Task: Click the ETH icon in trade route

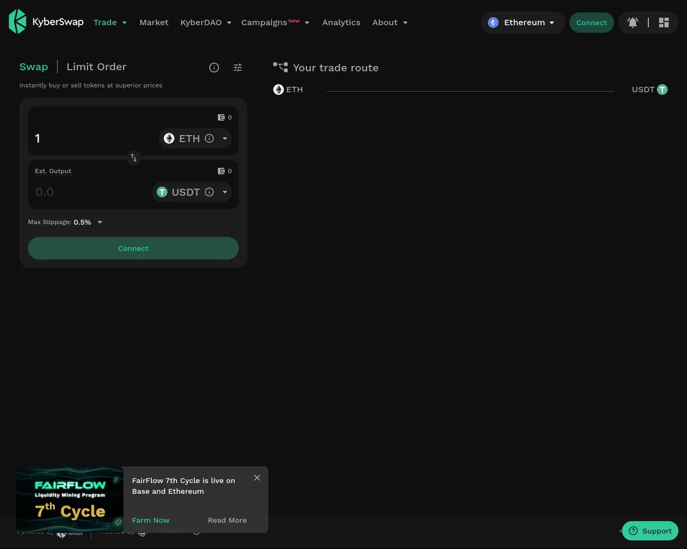Action: 279,90
